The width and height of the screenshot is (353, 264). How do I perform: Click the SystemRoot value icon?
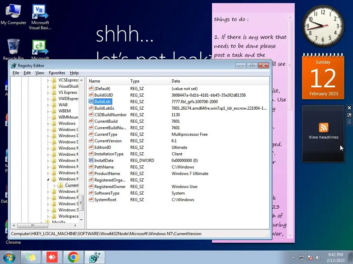point(91,199)
